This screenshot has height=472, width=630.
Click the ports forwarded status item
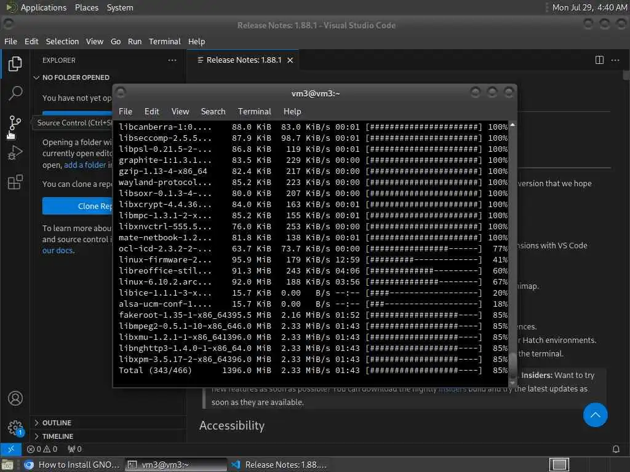[74, 449]
